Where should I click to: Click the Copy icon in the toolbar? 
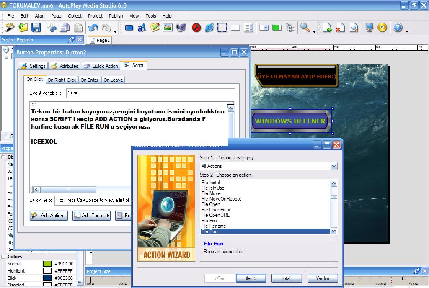65,28
